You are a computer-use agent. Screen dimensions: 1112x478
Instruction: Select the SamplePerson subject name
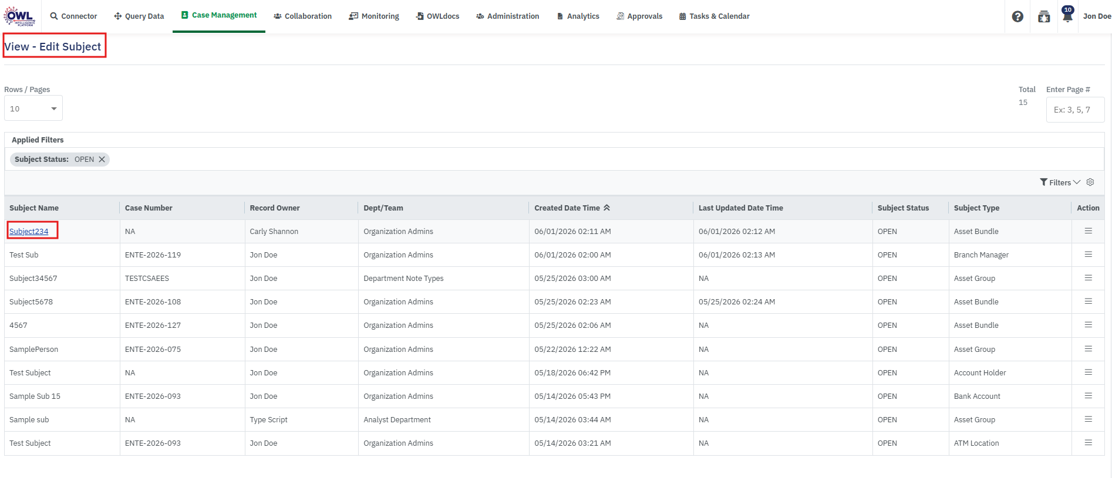(34, 350)
